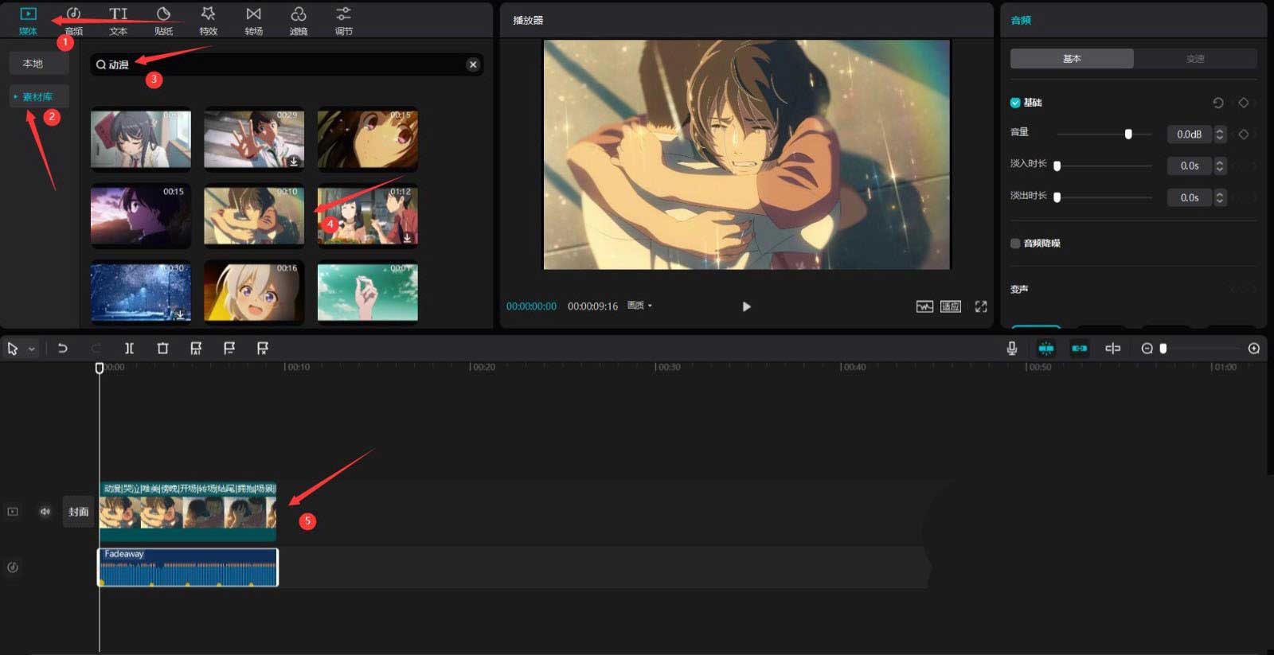The image size is (1274, 655).
Task: Toggle main track magnet snapping
Action: pos(1046,349)
